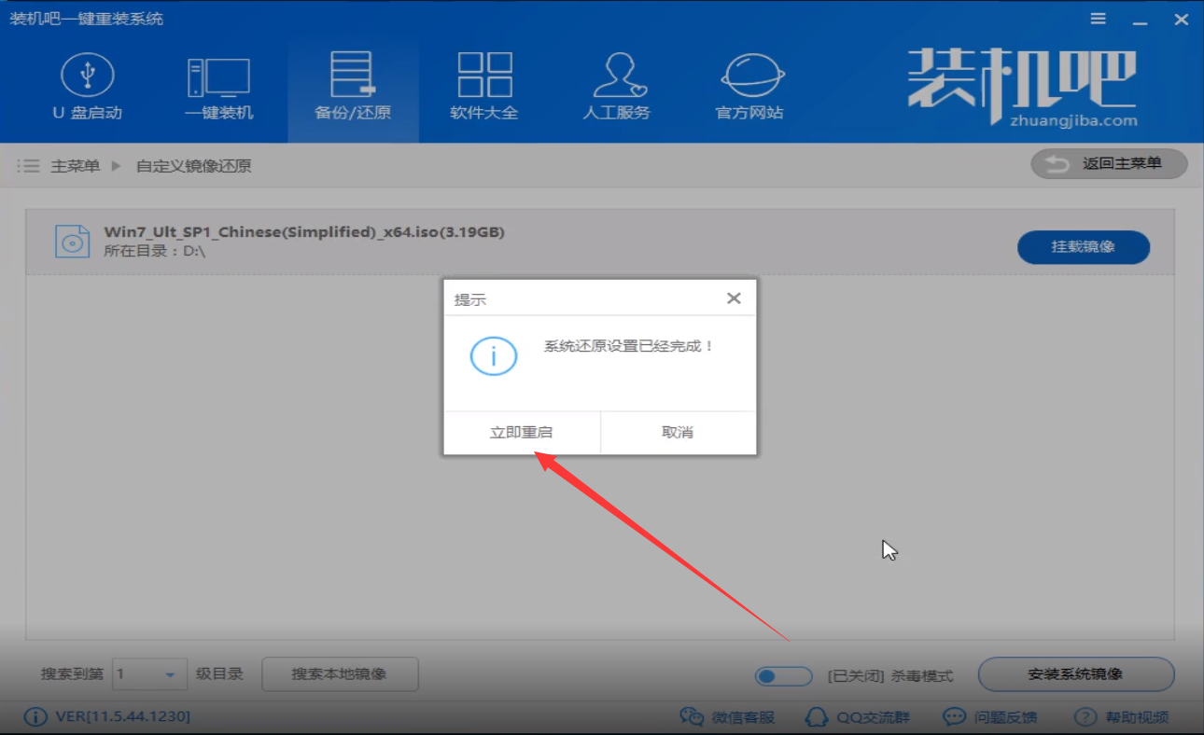1204x735 pixels.
Task: Expand the hamburger menu at top right
Action: click(1098, 18)
